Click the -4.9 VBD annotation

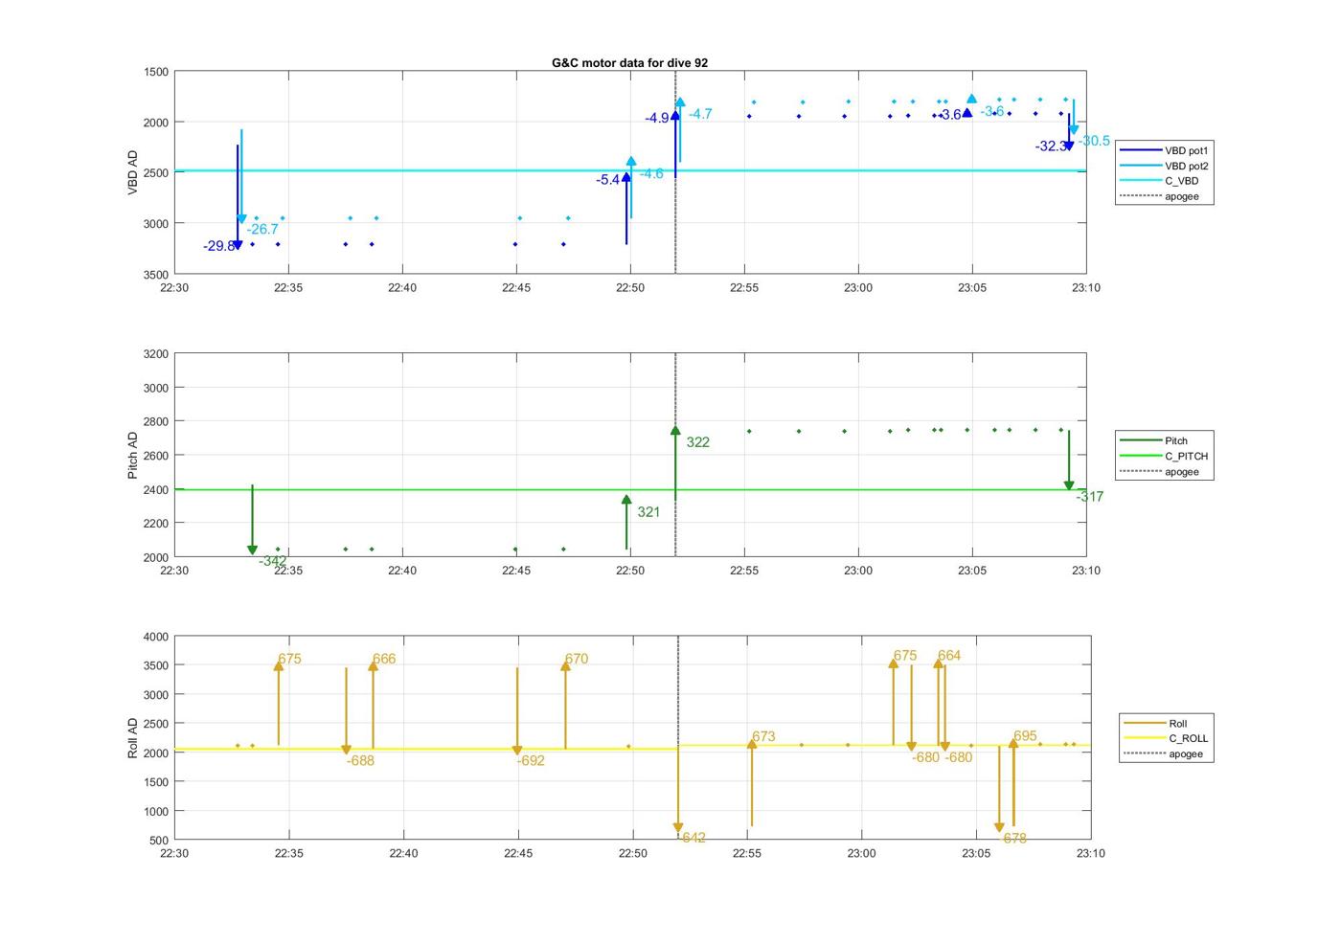tap(657, 118)
